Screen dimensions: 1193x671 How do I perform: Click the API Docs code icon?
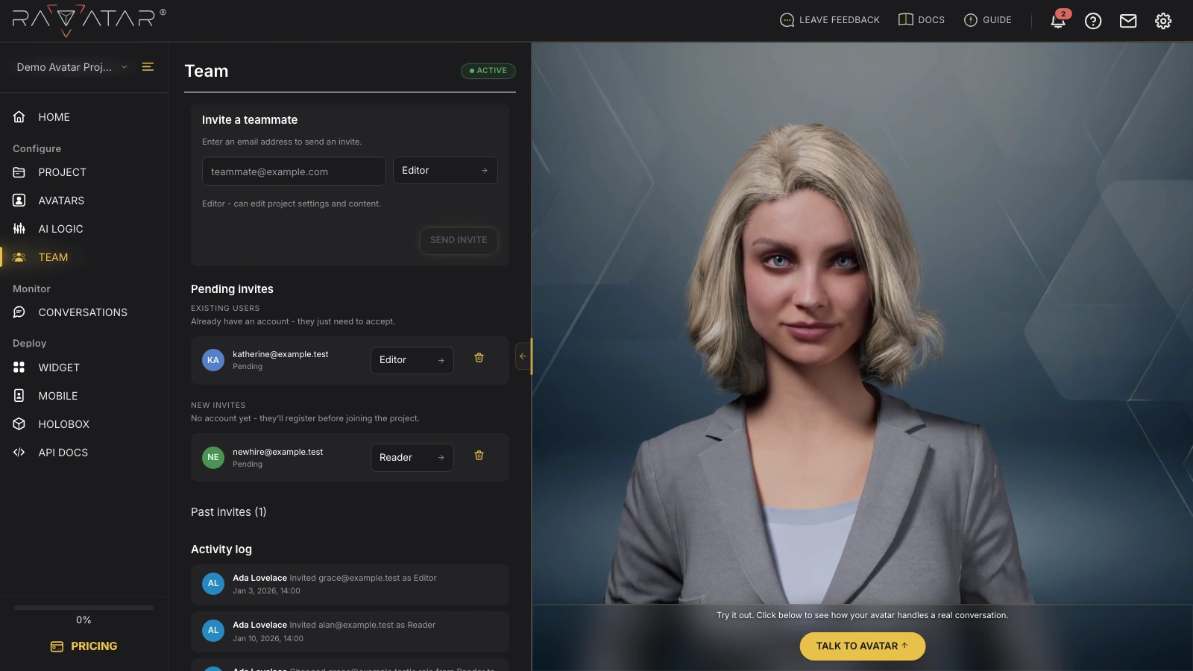(19, 453)
